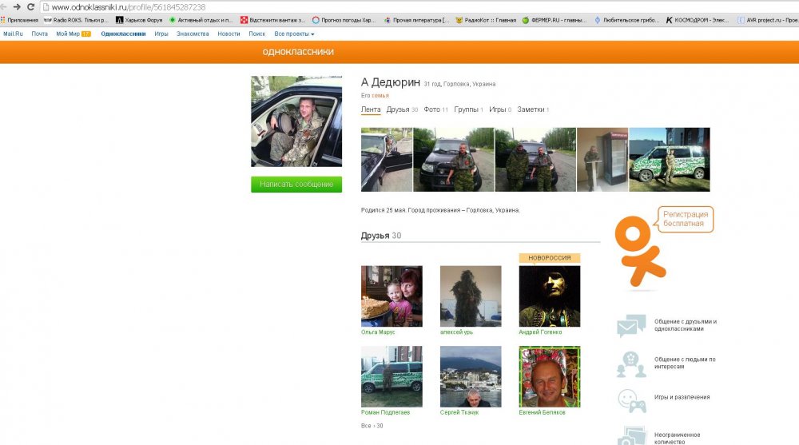Click the interest groups people icon
The height and width of the screenshot is (445, 799).
(631, 364)
